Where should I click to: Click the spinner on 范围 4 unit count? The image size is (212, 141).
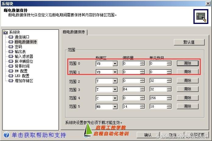pos(169,98)
